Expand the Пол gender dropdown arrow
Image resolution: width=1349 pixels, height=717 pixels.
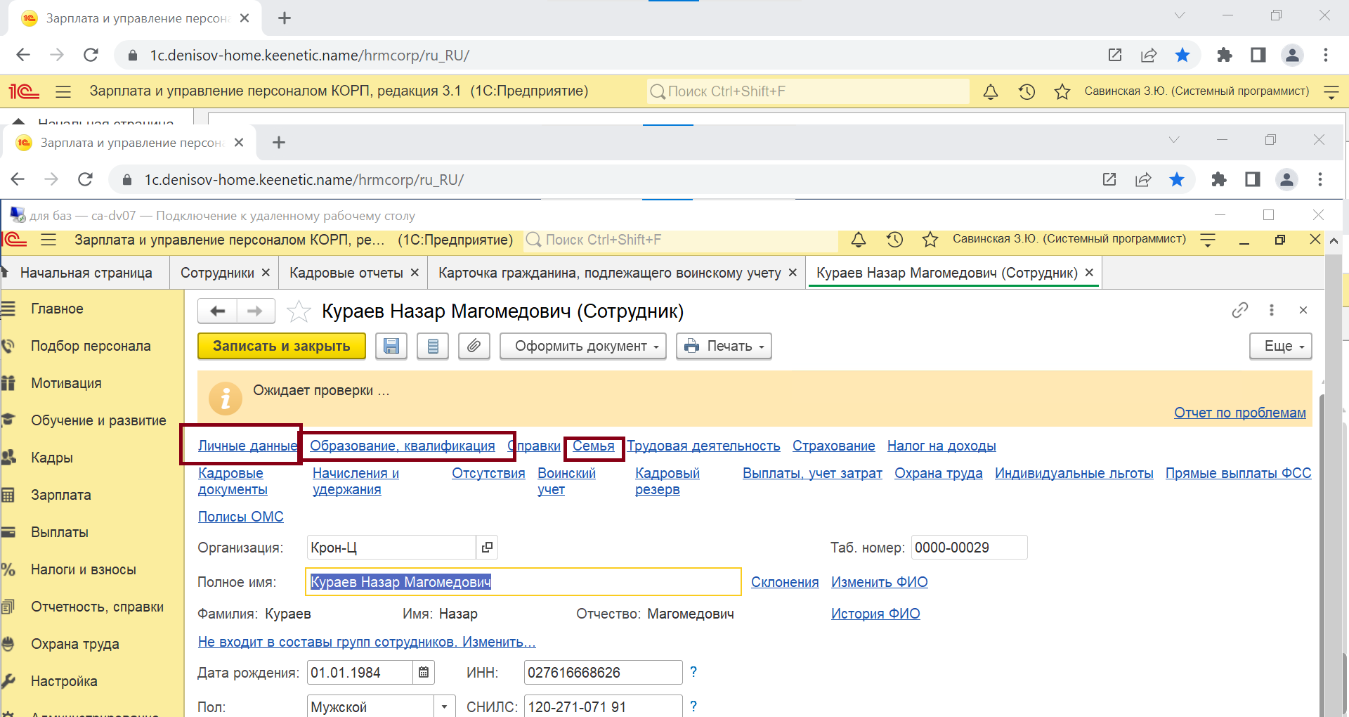(444, 706)
